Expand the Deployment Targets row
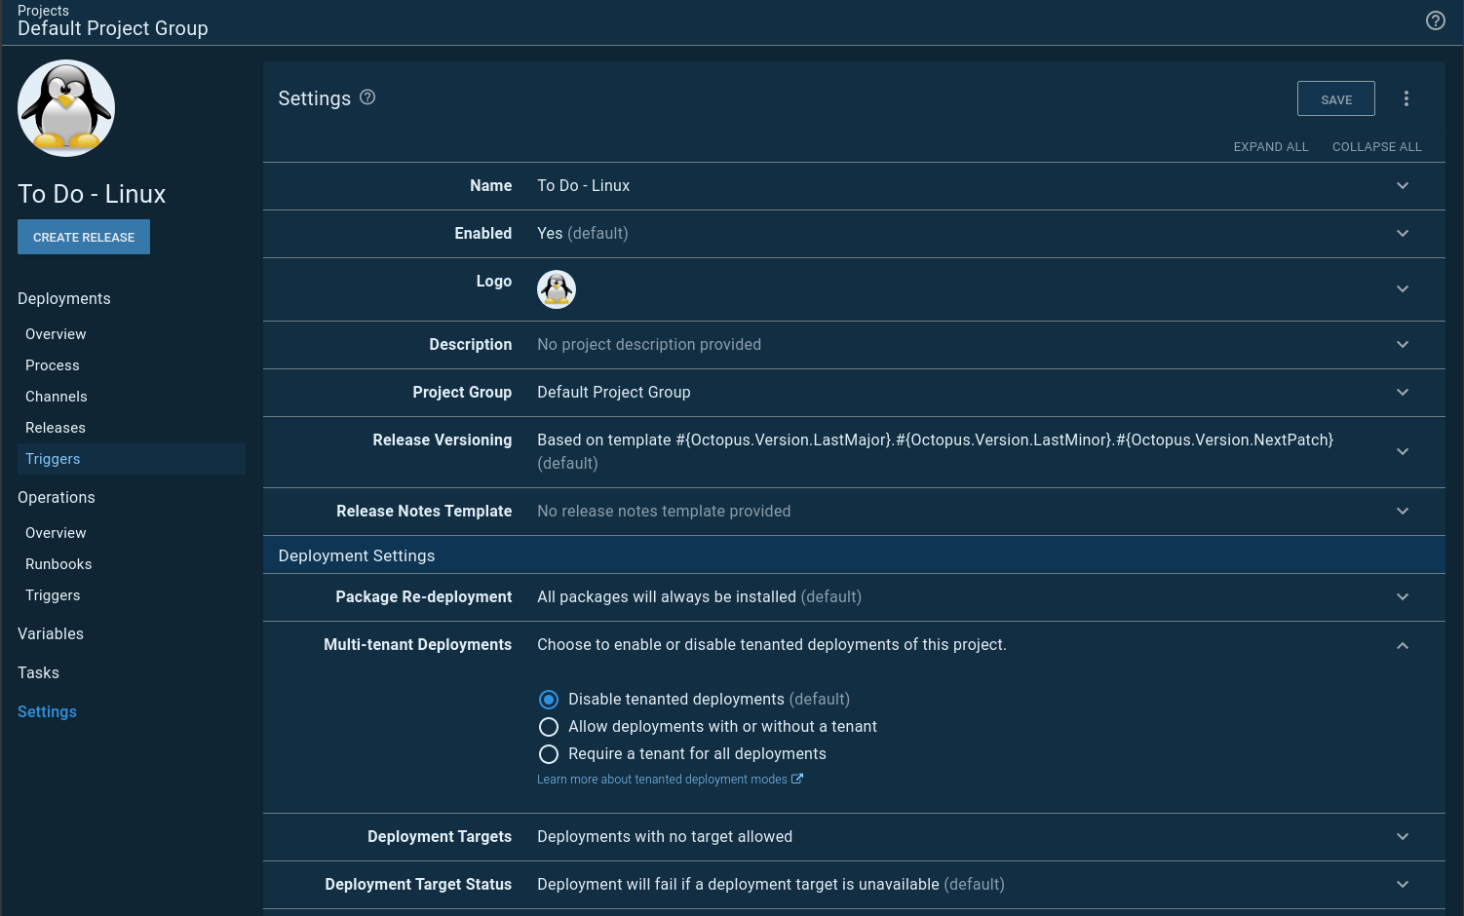This screenshot has height=916, width=1464. (x=1403, y=837)
